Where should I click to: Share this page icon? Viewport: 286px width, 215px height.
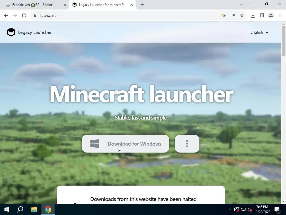coord(233,16)
